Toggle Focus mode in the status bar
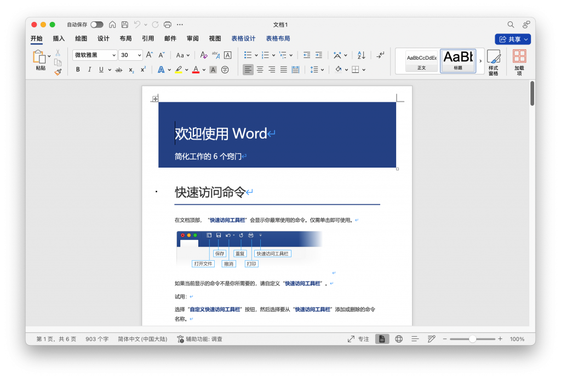This screenshot has height=379, width=561. pyautogui.click(x=358, y=339)
